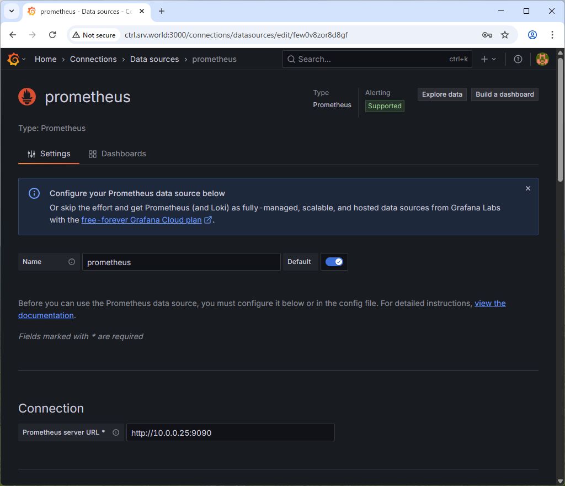Click the Name field info icon
This screenshot has height=486, width=565.
[x=72, y=262]
